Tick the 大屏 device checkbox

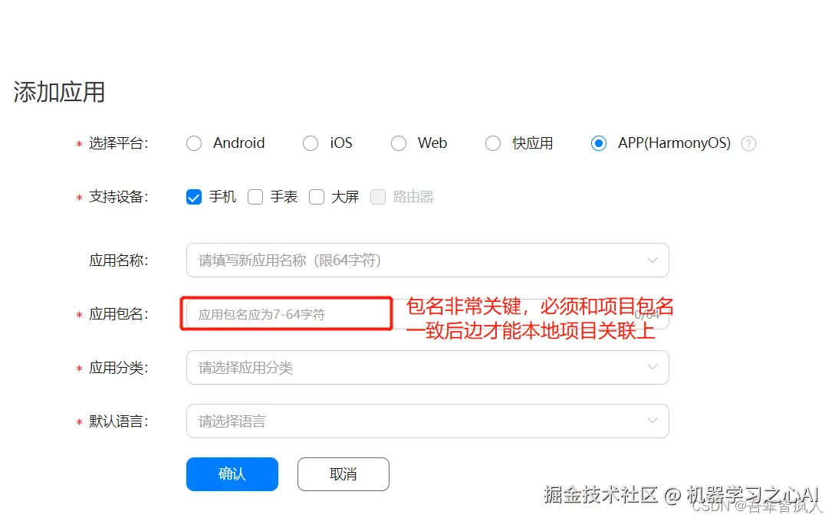[317, 197]
